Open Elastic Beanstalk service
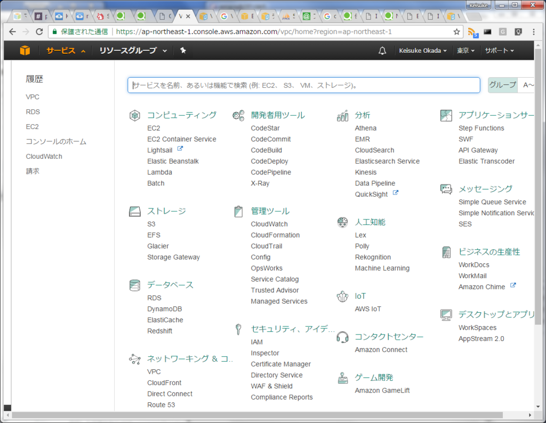The image size is (546, 423). pyautogui.click(x=173, y=161)
